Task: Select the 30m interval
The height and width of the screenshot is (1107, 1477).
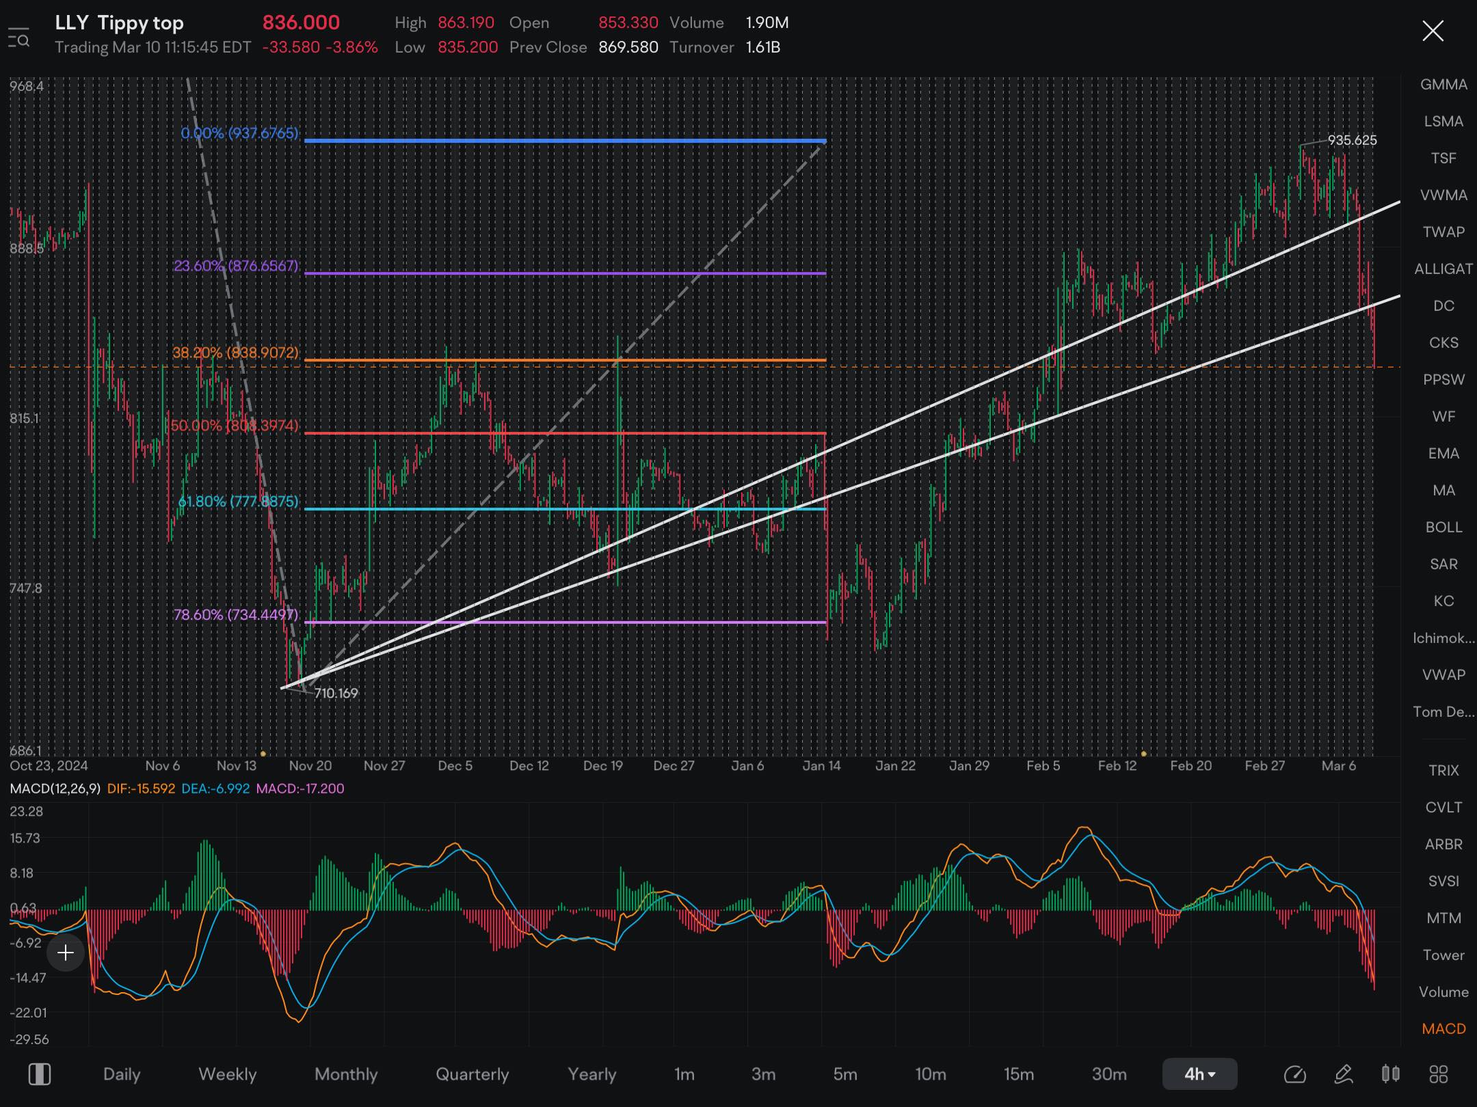Action: 1109,1074
